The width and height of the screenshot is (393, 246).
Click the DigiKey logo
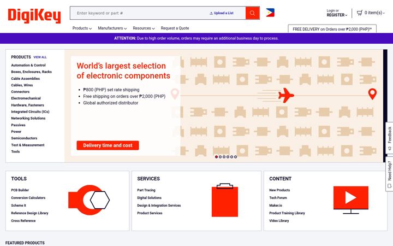34,15
